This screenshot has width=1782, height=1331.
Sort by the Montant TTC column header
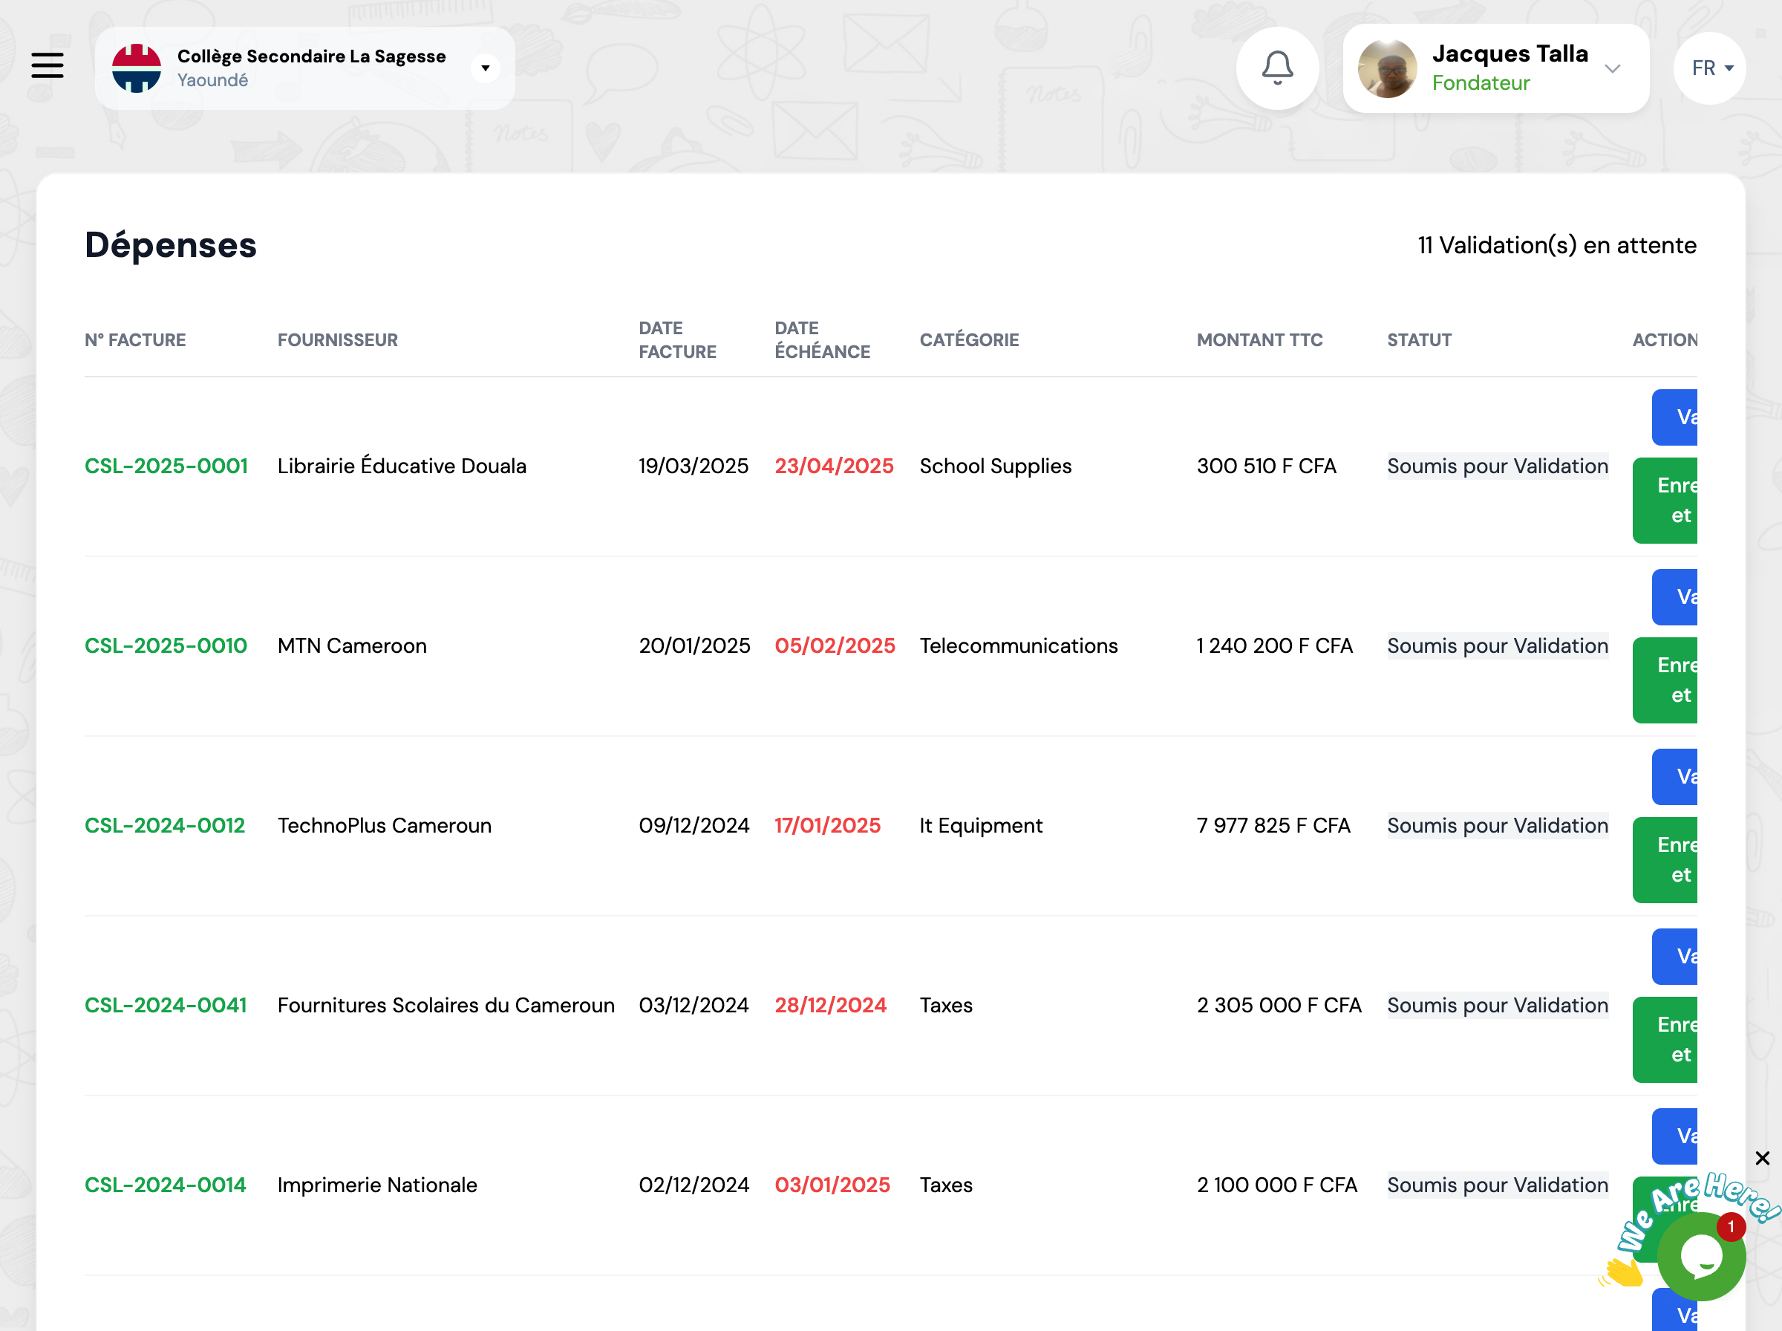(x=1259, y=340)
